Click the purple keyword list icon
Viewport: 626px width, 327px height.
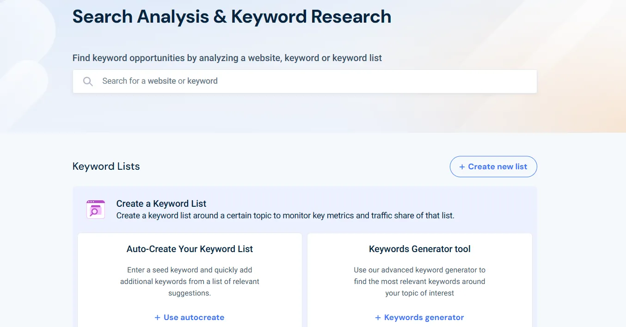pyautogui.click(x=96, y=210)
